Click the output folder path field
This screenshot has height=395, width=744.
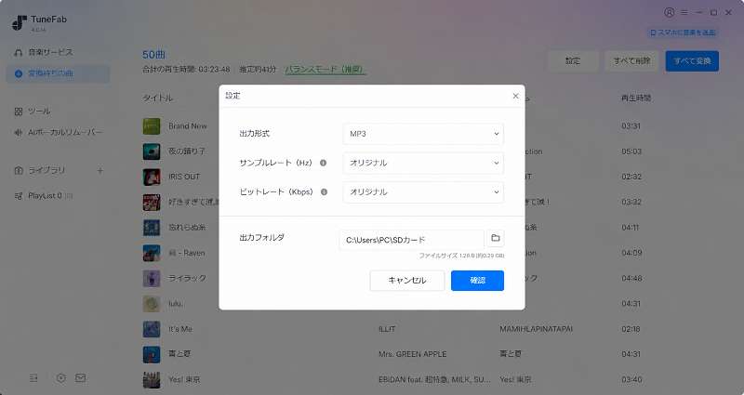[412, 240]
